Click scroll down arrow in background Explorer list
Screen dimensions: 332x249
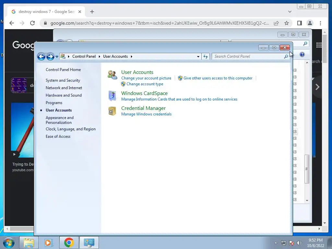tap(307, 200)
